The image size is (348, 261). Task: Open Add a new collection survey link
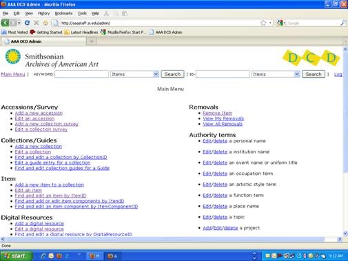47,124
